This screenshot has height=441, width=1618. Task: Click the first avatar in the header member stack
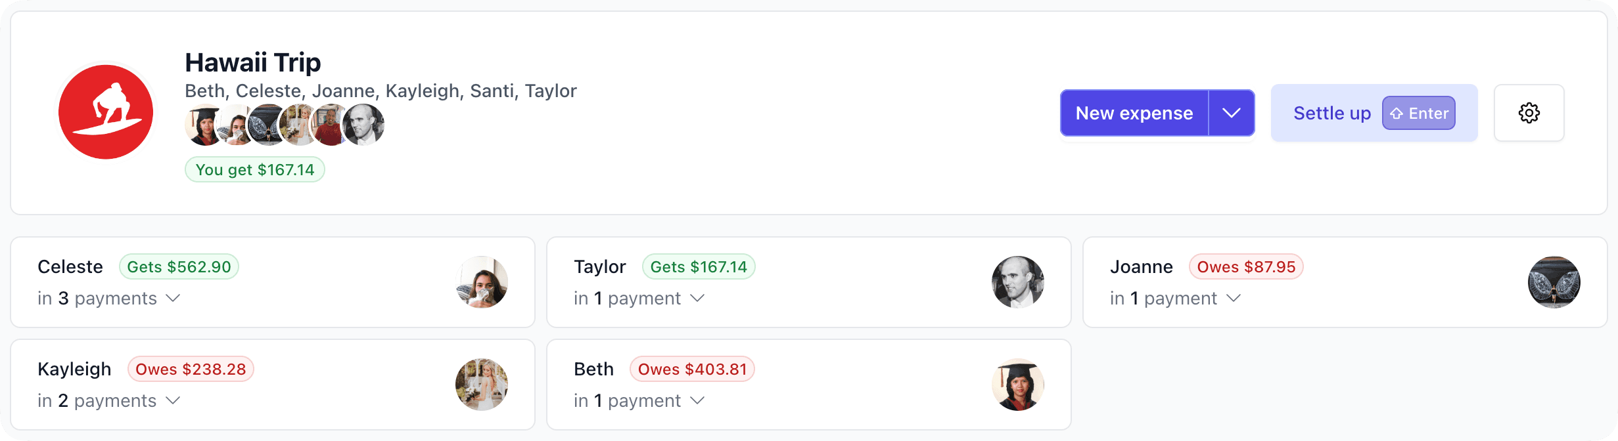tap(206, 125)
